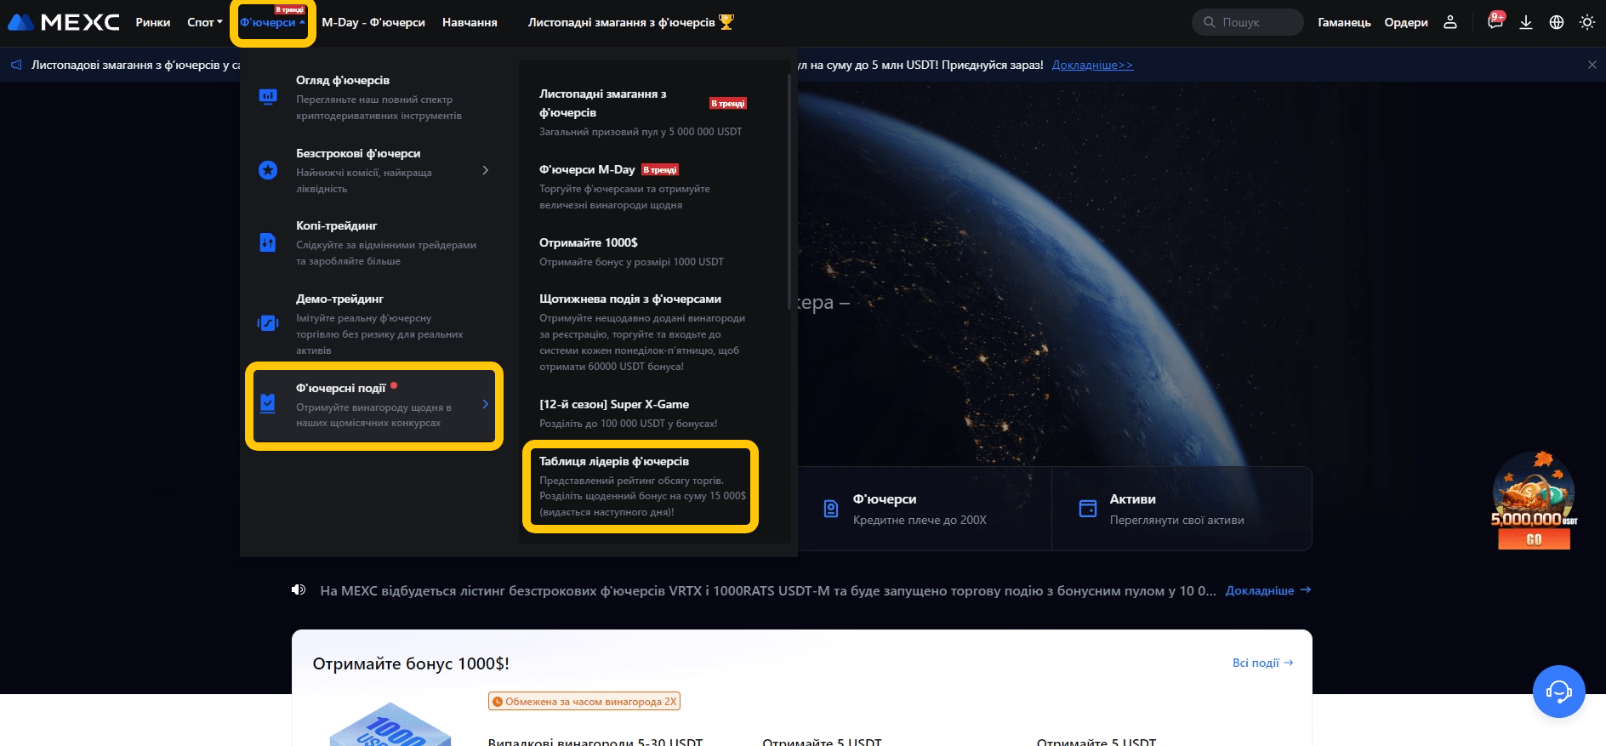Click the download app icon
The height and width of the screenshot is (746, 1606).
point(1526,22)
